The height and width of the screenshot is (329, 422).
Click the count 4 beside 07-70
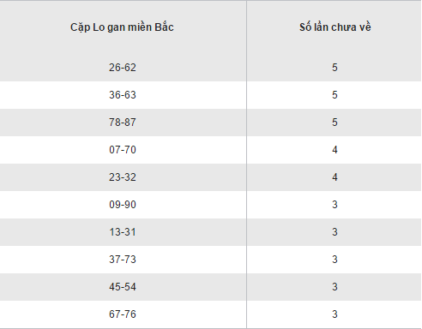point(335,150)
